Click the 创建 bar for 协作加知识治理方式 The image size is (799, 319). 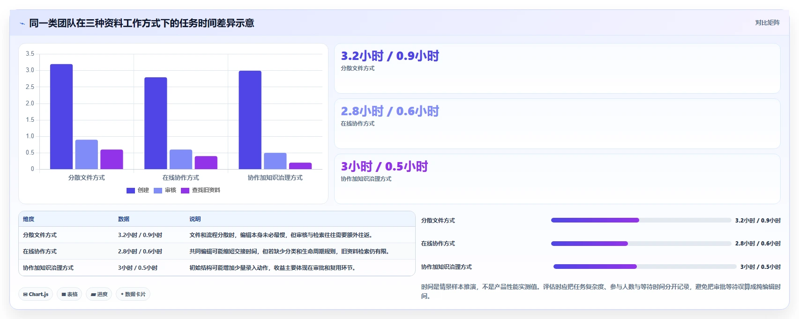coord(250,120)
